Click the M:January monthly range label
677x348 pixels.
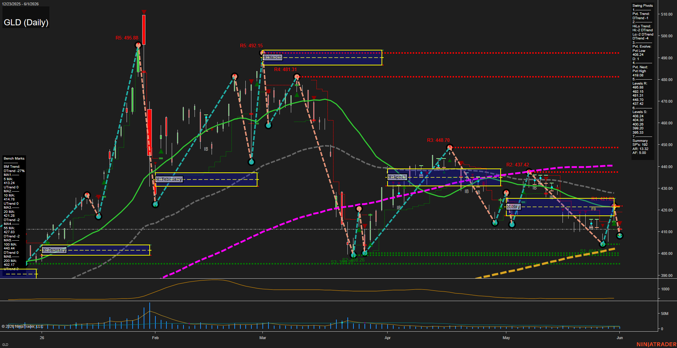pyautogui.click(x=54, y=250)
